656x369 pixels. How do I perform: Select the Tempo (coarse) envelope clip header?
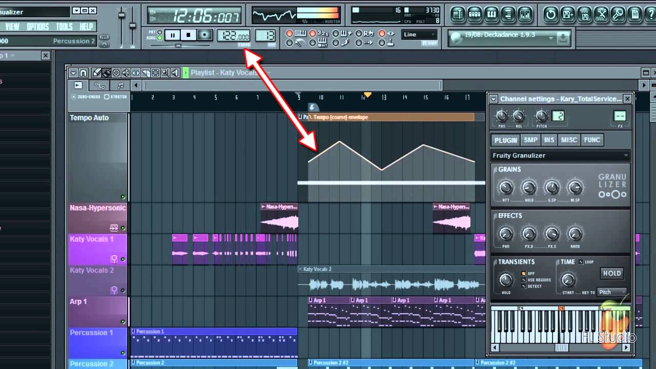point(392,117)
